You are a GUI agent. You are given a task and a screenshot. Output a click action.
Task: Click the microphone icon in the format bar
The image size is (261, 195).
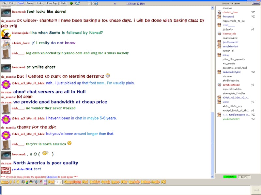36,182
